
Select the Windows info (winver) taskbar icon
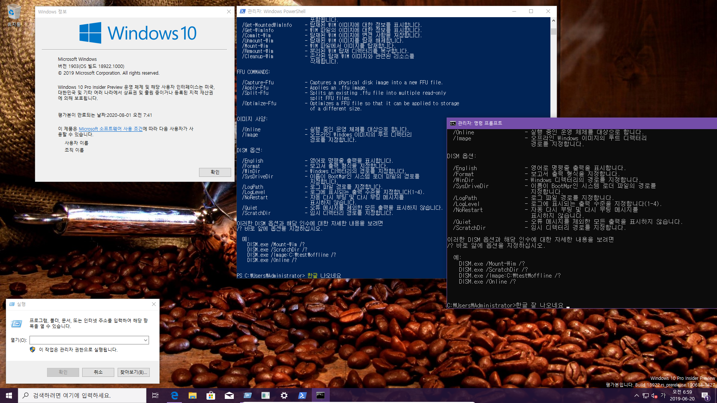[x=266, y=396]
